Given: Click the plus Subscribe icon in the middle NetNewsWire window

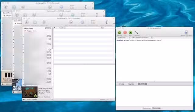Looking at the screenshot, I should tap(17, 15).
